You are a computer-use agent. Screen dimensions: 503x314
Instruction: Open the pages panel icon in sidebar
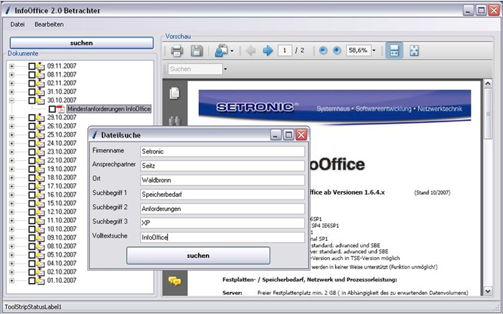pyautogui.click(x=175, y=93)
